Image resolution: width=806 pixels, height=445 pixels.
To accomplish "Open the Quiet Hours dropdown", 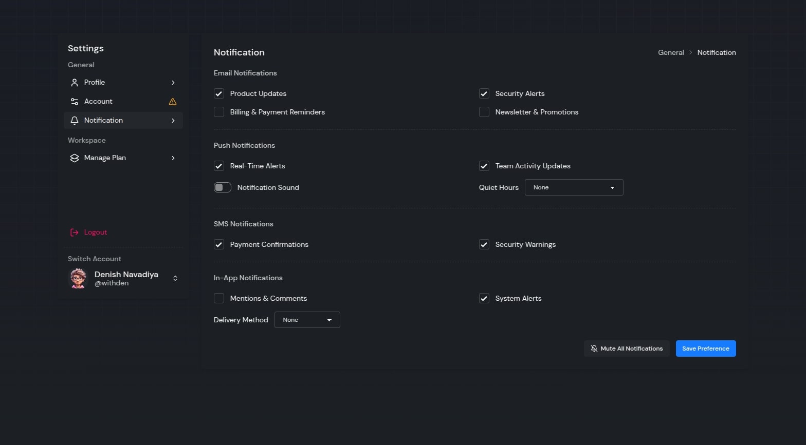I will [x=574, y=188].
